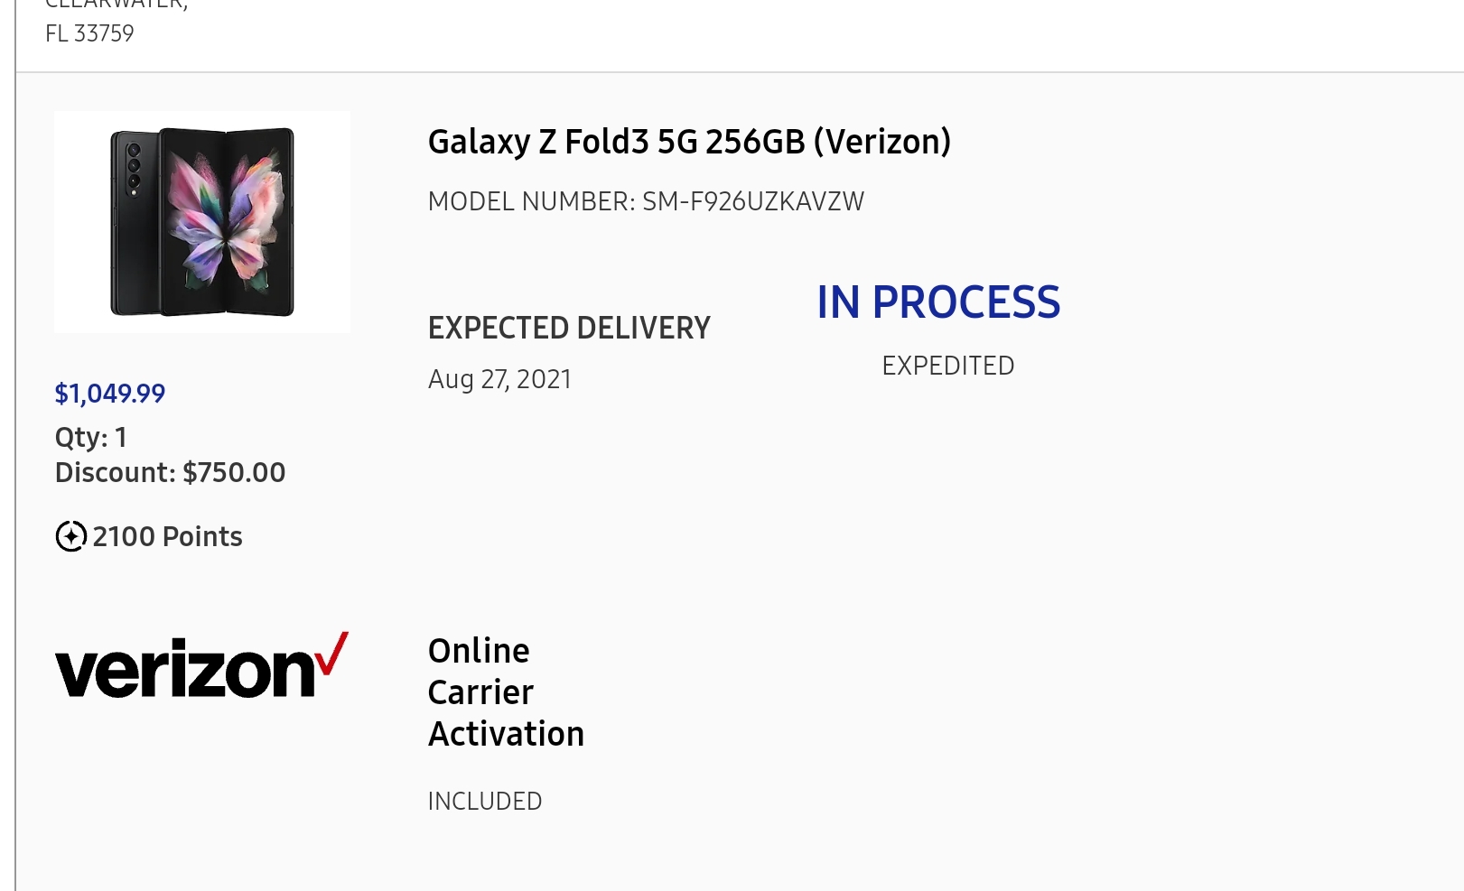Screen dimensions: 1464x891
Task: Click the EXPEDITED shipping label
Action: point(948,366)
